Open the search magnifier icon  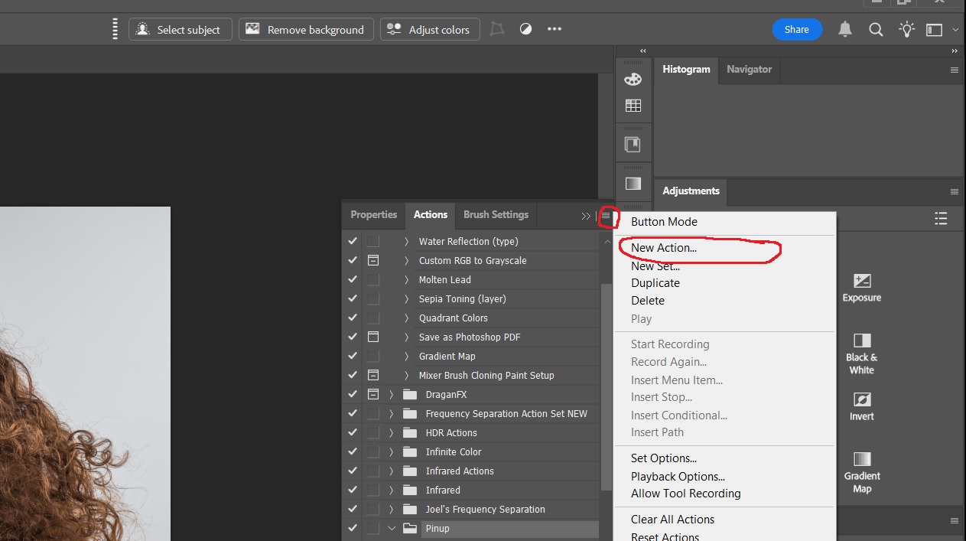click(876, 30)
